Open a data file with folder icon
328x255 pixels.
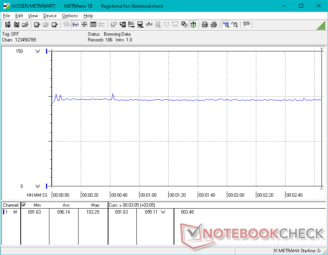click(x=25, y=25)
